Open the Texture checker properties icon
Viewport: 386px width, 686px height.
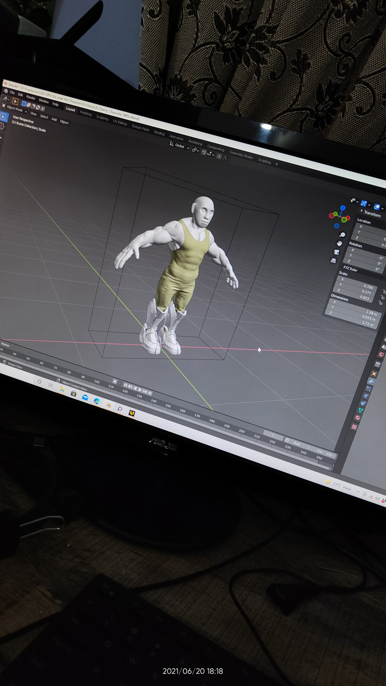(354, 427)
